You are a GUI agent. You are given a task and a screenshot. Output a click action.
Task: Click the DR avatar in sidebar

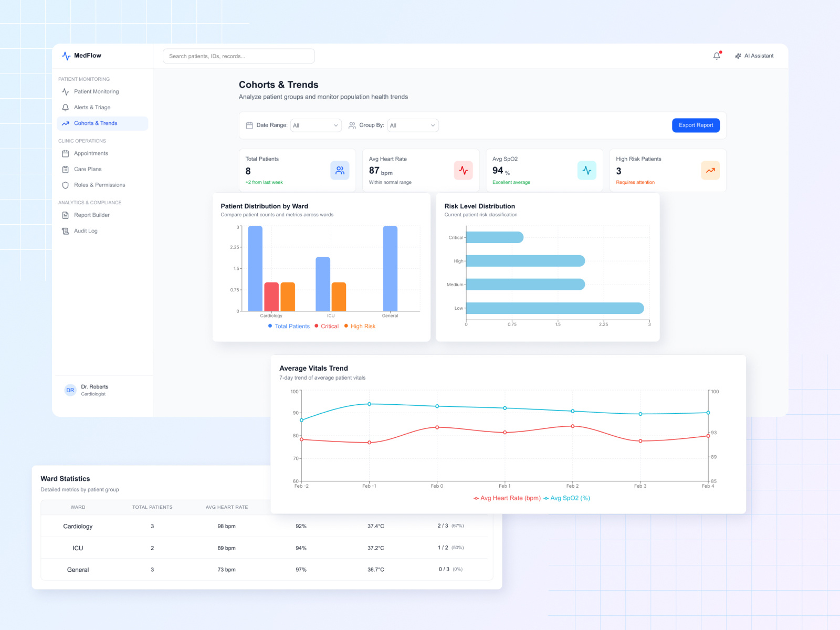(x=70, y=390)
